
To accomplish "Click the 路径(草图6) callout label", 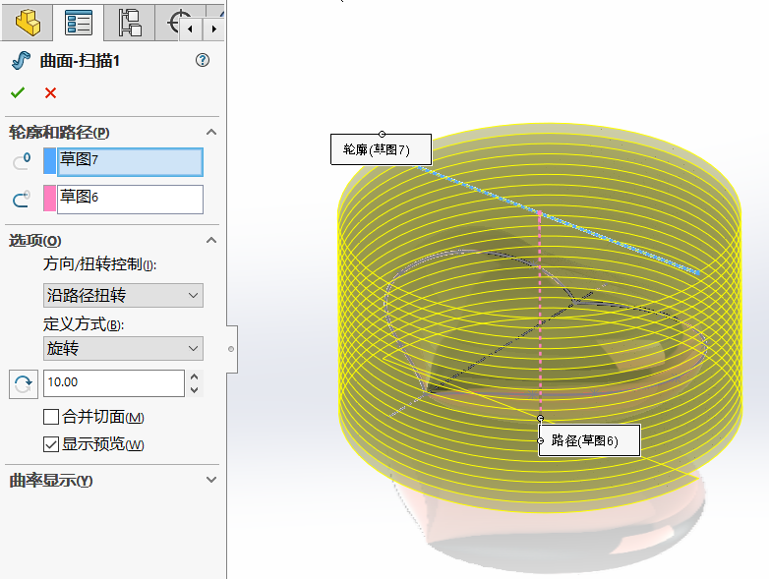I will pos(589,440).
